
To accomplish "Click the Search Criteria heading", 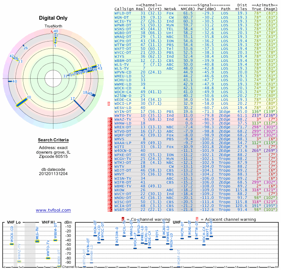I will point(53,140).
